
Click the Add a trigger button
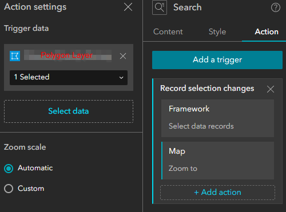point(217,60)
